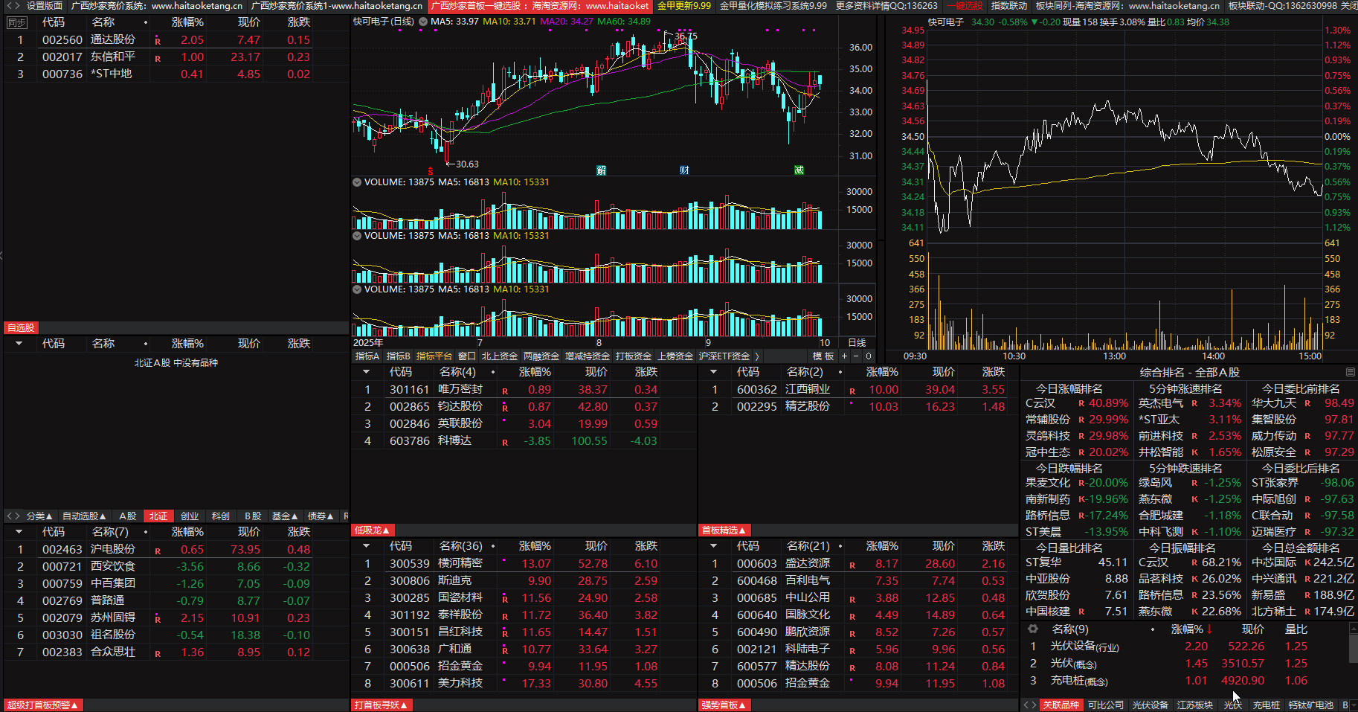
Task: Click the plus zoom icon beside 模板
Action: [x=844, y=356]
